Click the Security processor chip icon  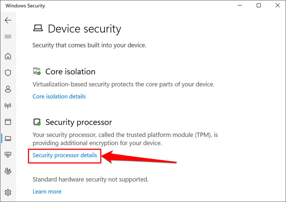[x=37, y=122]
